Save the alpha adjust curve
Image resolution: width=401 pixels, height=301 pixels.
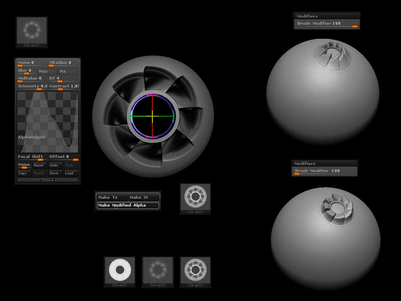[x=54, y=173]
